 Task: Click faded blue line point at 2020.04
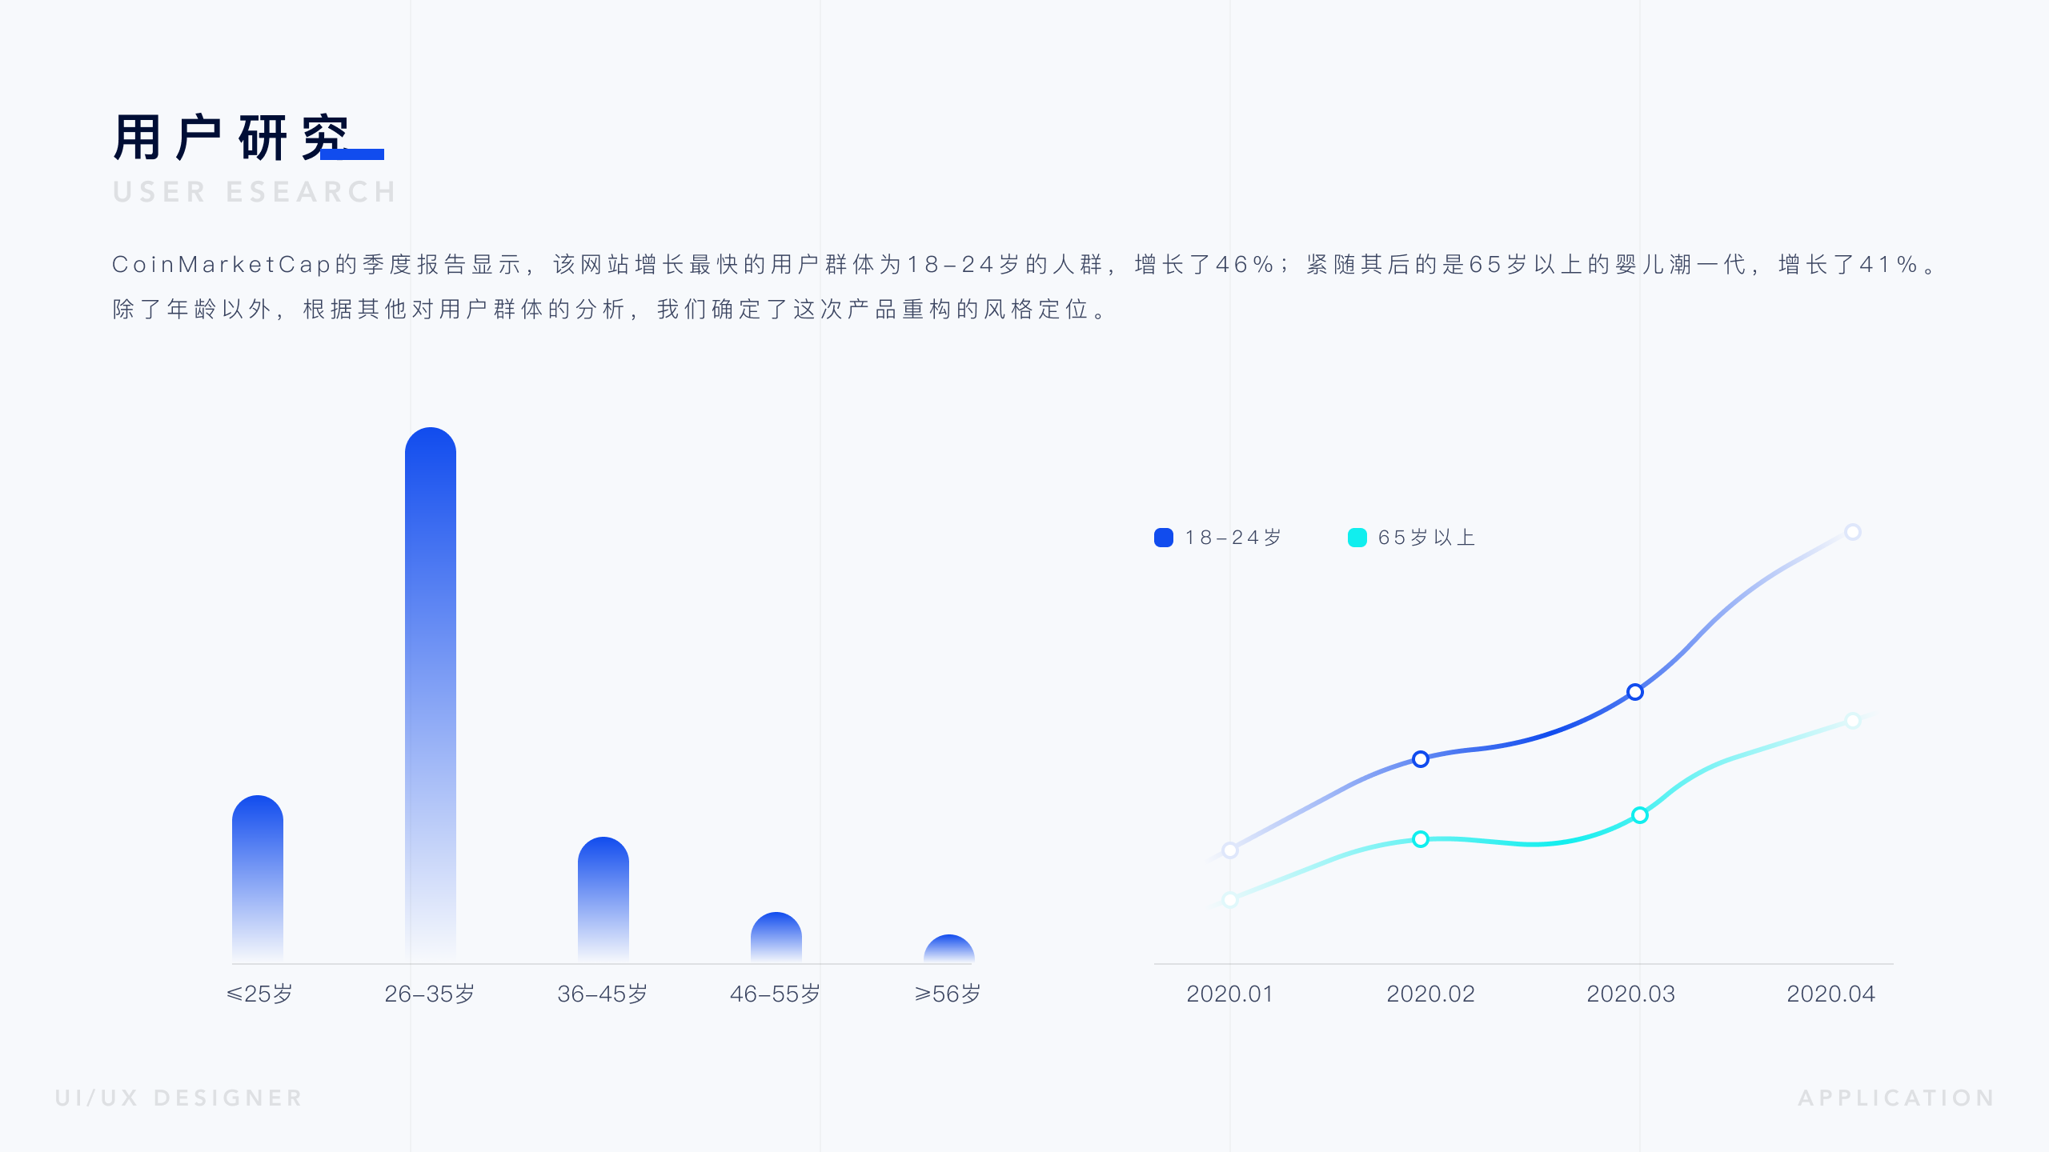tap(1853, 532)
